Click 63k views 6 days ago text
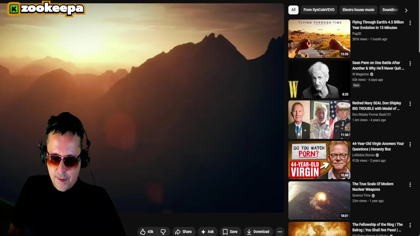Screen dimensions: 420x236 click(x=367, y=80)
